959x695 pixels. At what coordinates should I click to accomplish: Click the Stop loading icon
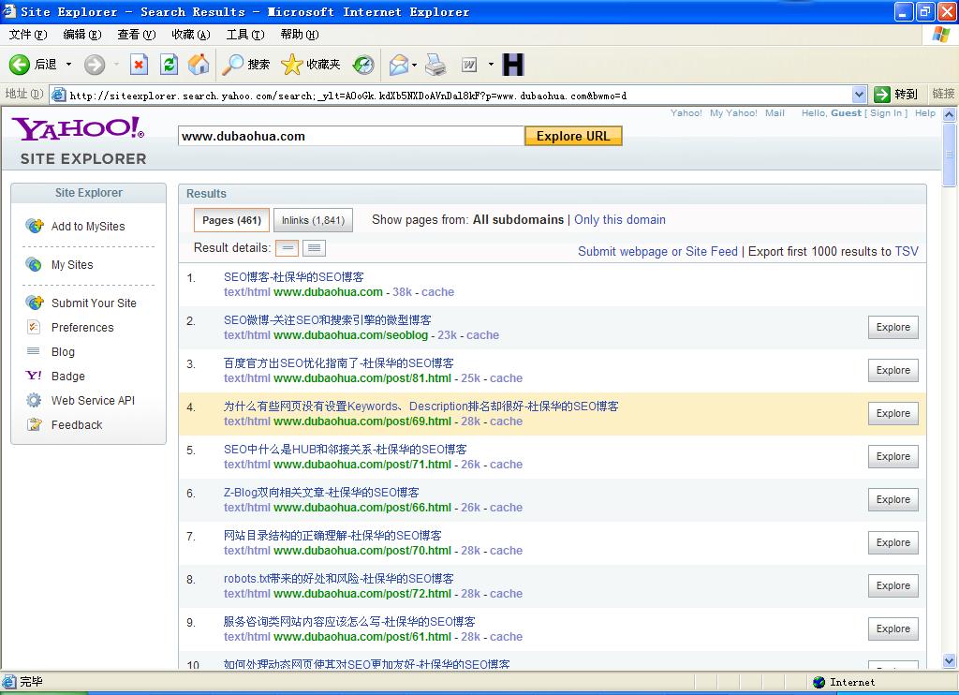point(139,65)
